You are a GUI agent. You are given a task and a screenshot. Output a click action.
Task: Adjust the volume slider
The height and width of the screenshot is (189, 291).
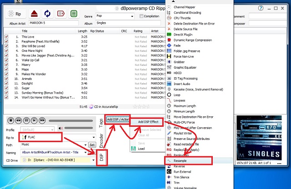pos(79,128)
